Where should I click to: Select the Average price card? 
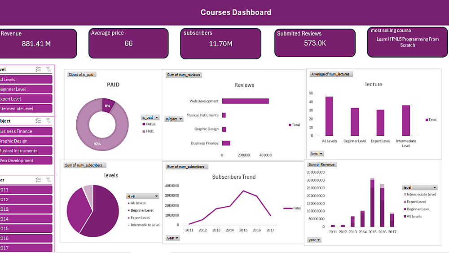tap(128, 43)
